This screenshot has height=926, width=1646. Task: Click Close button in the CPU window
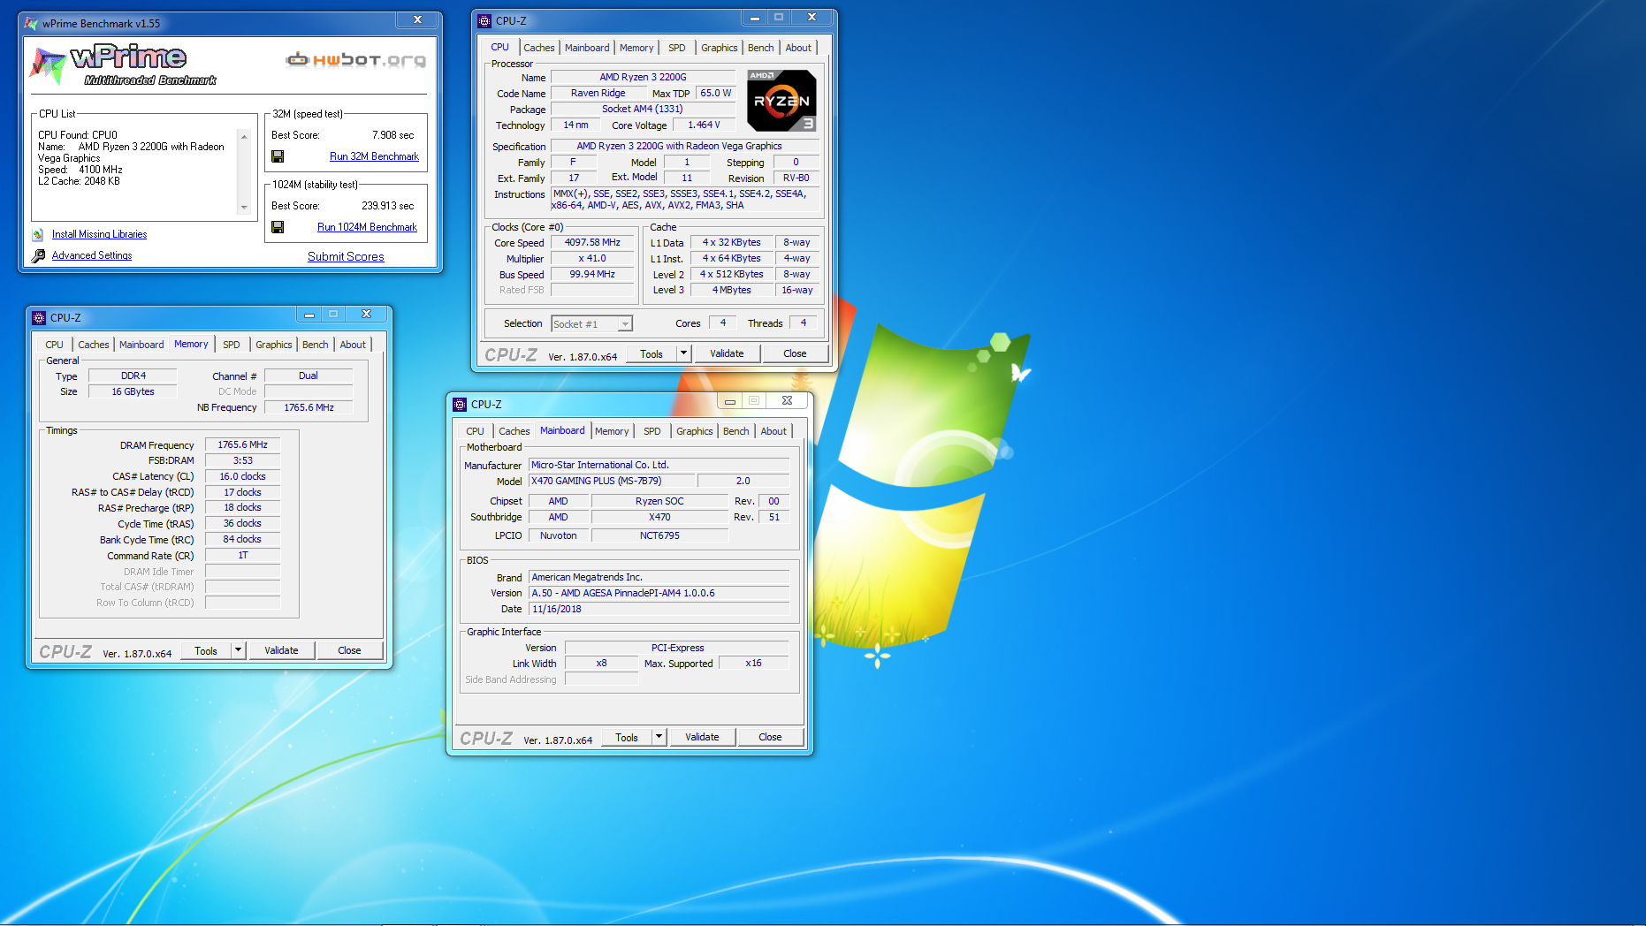[x=795, y=353]
